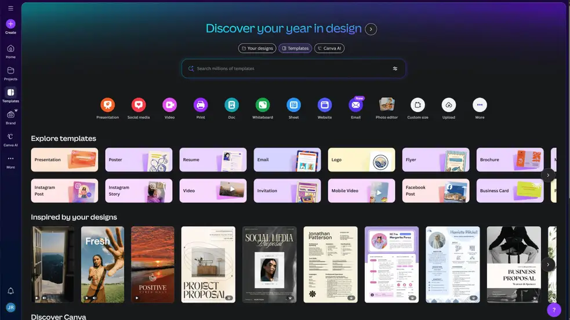
Task: Show more design types via More icon
Action: point(479,105)
